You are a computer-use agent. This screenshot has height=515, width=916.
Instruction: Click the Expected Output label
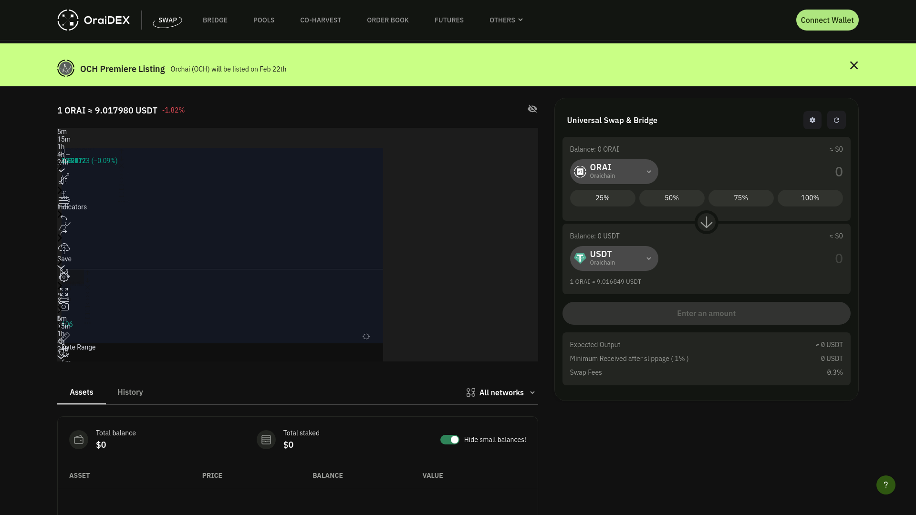pyautogui.click(x=595, y=345)
